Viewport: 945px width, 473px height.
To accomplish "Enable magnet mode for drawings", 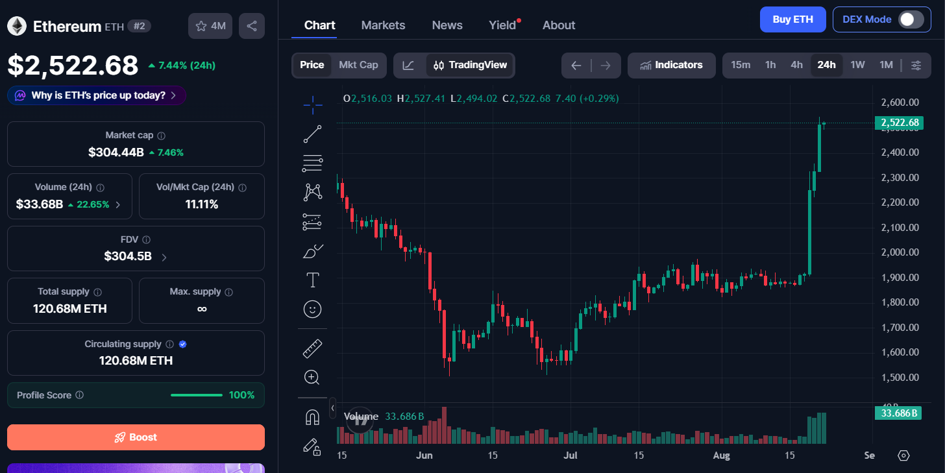I will 312,417.
